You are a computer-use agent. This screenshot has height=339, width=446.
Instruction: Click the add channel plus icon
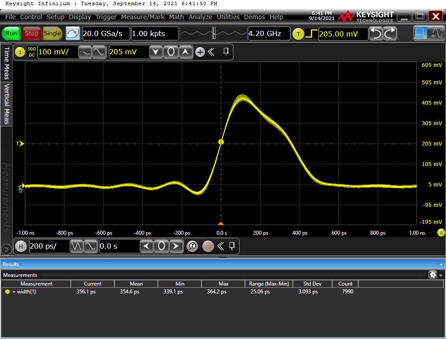(x=200, y=52)
